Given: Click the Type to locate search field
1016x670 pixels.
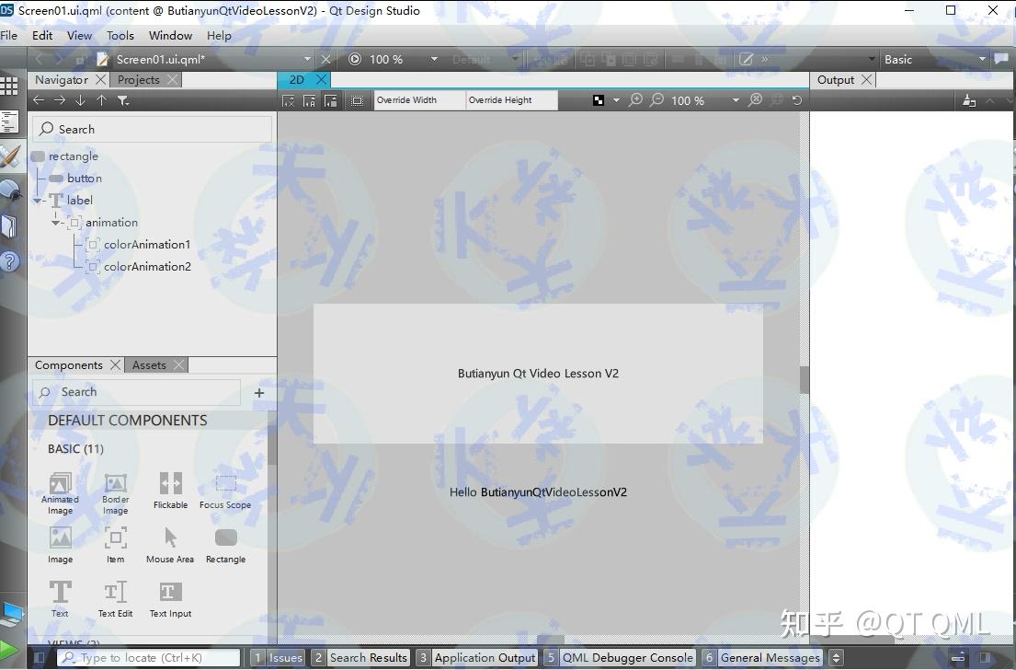Looking at the screenshot, I should (147, 657).
